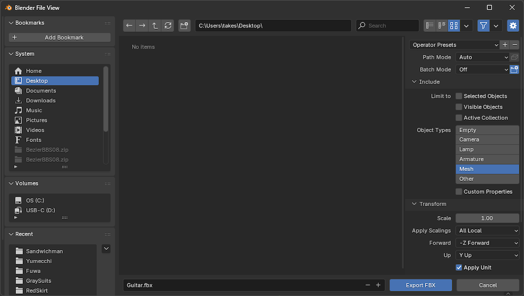Collapse the Transform section

[414, 204]
